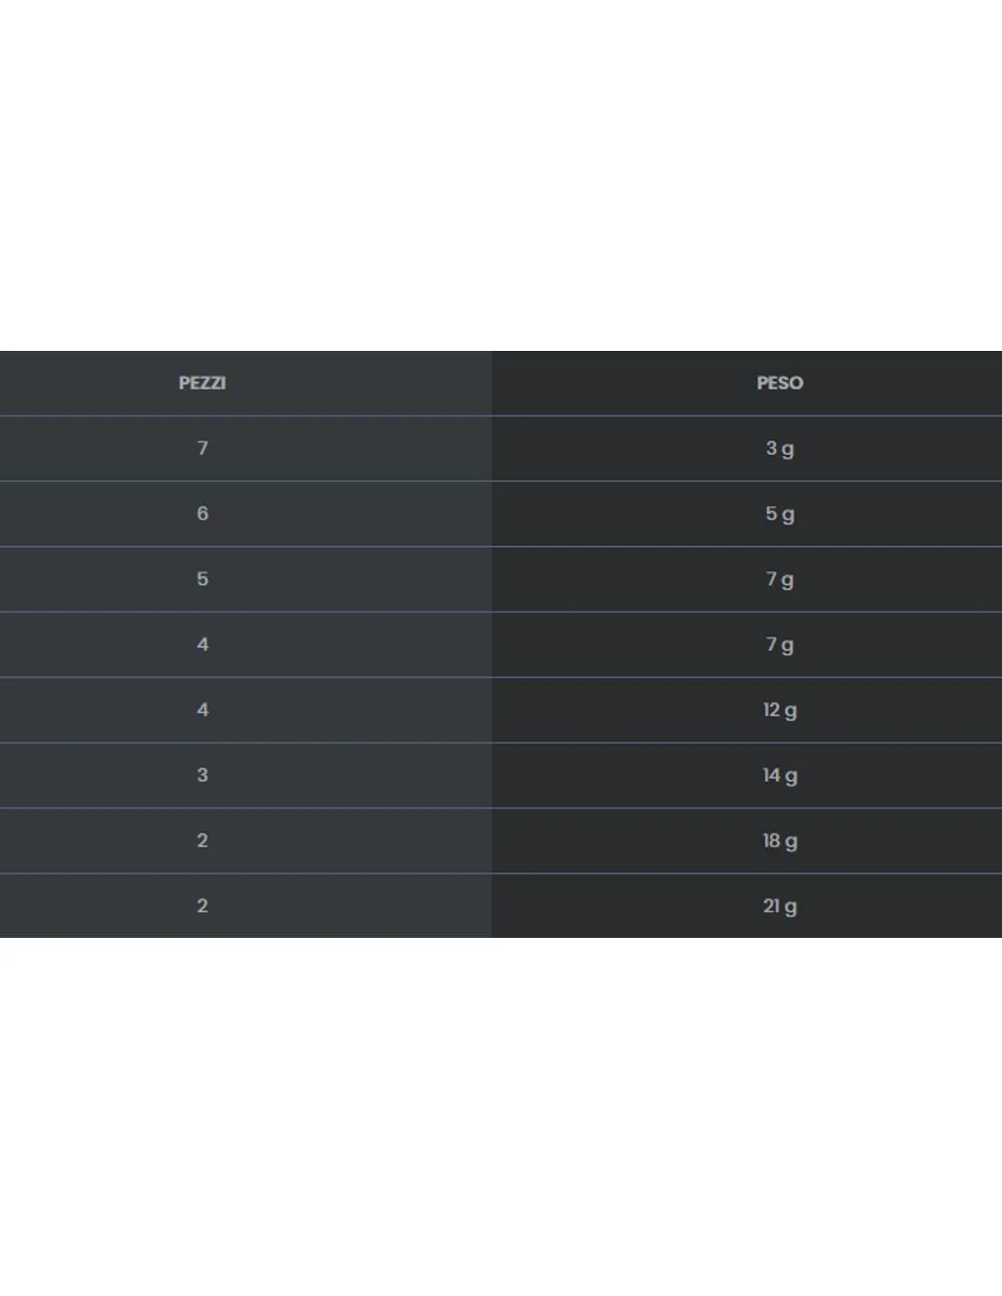Click the table image thumbnail background
The width and height of the screenshot is (1002, 1296).
tap(501, 182)
